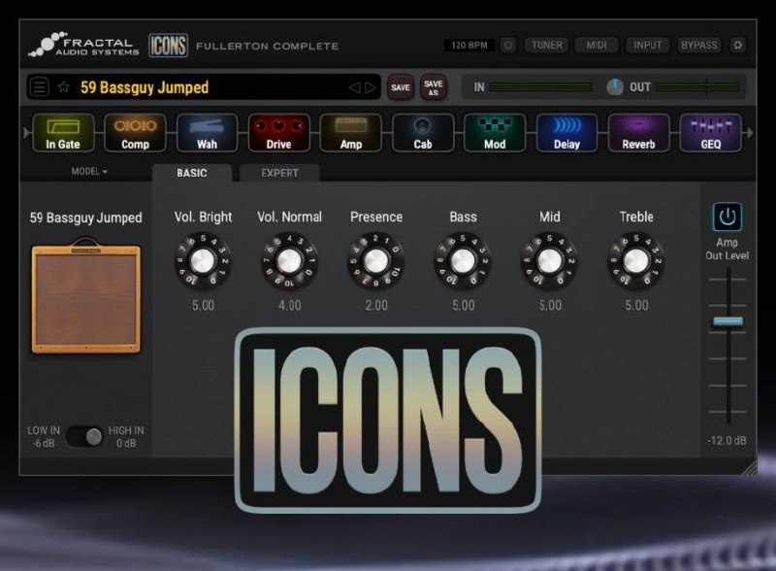Open the Reverb effect block
The image size is (776, 571).
(638, 132)
